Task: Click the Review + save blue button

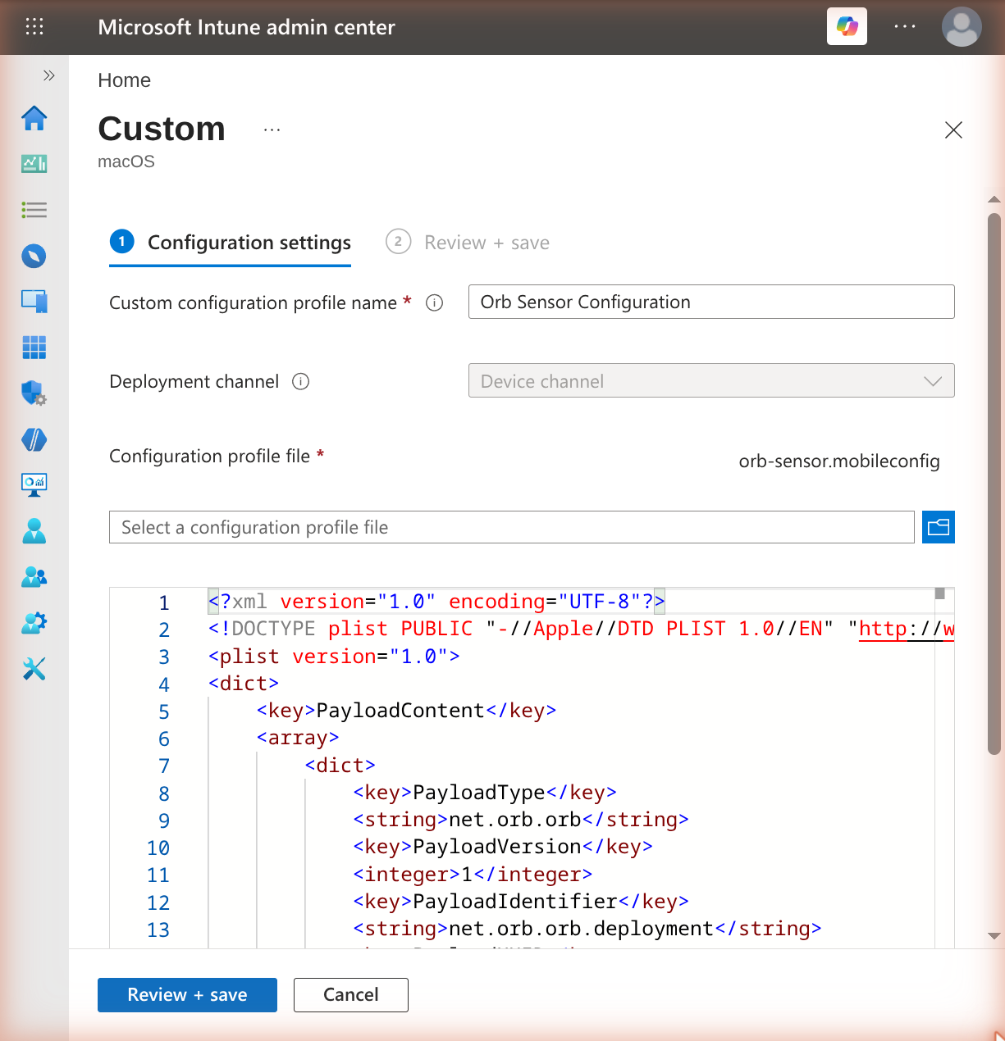Action: click(187, 995)
